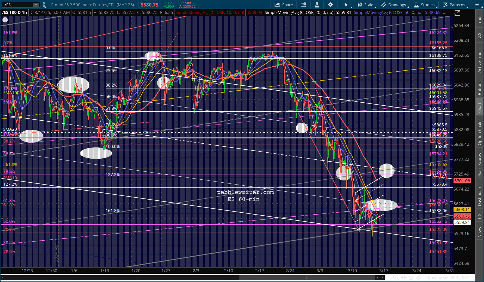
Task: Open the Patterns menu
Action: click(455, 5)
